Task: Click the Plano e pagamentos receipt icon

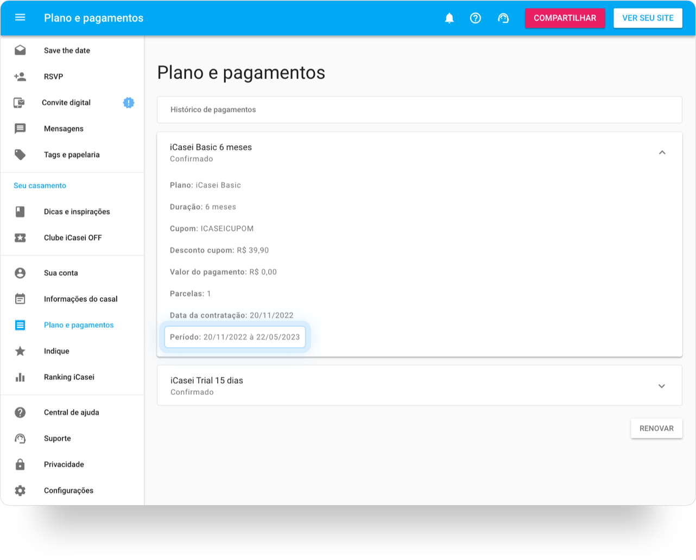Action: click(x=20, y=325)
